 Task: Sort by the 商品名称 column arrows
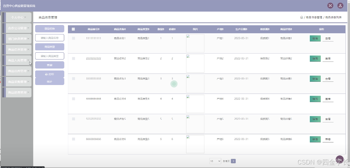tap(125, 29)
